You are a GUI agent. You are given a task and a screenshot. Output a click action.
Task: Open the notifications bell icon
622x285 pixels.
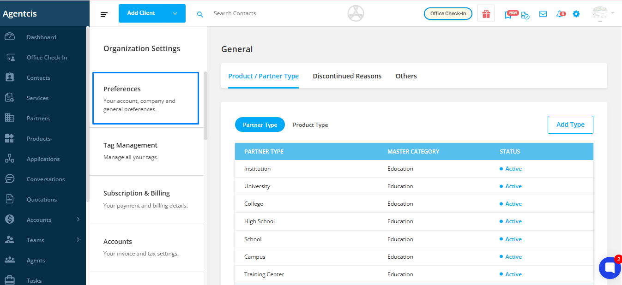click(x=560, y=14)
